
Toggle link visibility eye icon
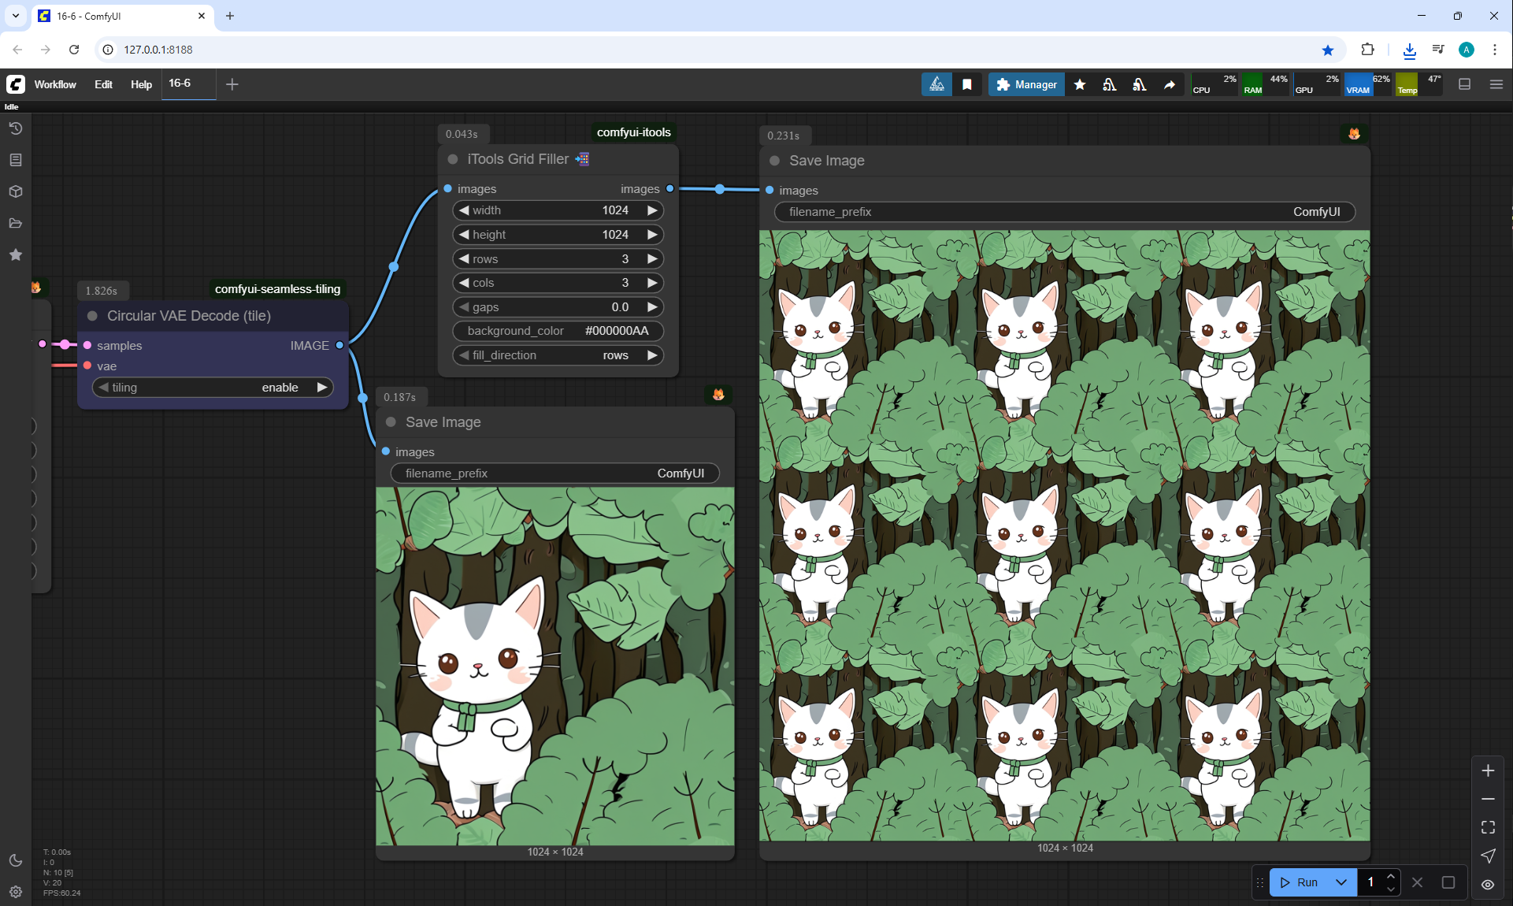pyautogui.click(x=1488, y=885)
